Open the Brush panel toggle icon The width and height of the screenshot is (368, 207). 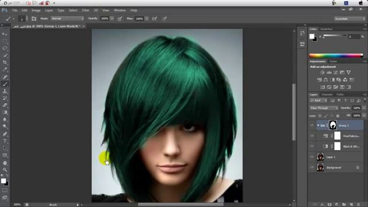(34, 18)
